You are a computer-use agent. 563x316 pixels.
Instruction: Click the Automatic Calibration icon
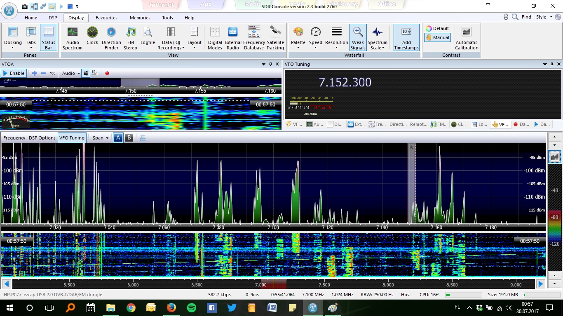point(466,38)
